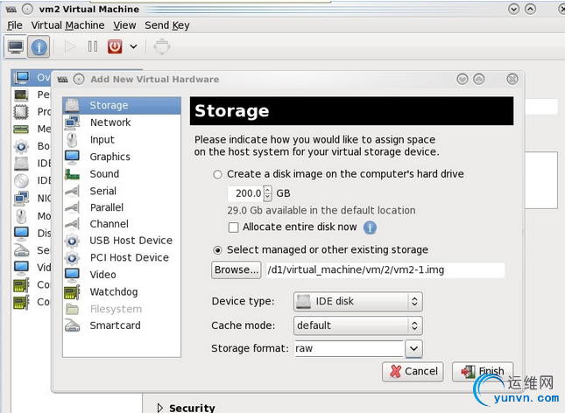565x413 pixels.
Task: Enable 'Allocate entire disk now' checkbox
Action: 234,227
